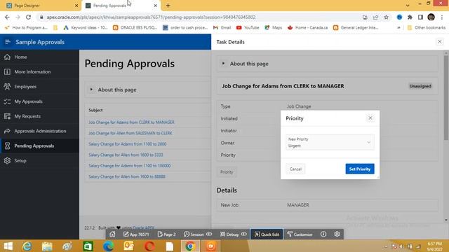Click the Employees people icon
449x252 pixels.
[7, 87]
